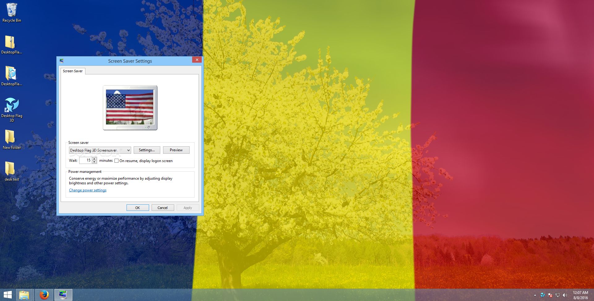Screen dimensions: 594x301
Task: Enable On resume, display logon screen
Action: point(117,161)
